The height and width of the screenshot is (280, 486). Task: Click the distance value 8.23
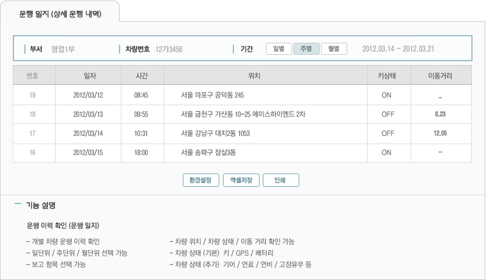440,114
